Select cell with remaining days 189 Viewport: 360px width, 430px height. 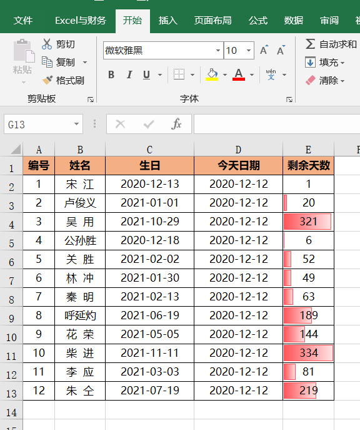(309, 316)
